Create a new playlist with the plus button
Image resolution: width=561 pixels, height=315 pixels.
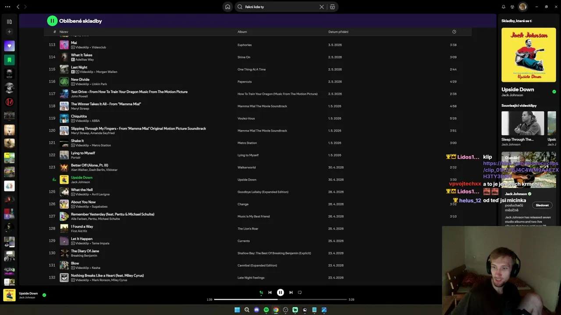(x=9, y=31)
